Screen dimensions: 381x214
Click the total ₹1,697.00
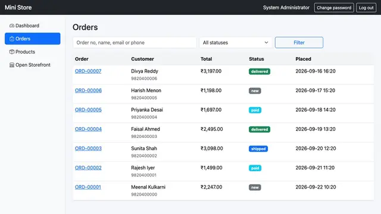[x=211, y=109]
